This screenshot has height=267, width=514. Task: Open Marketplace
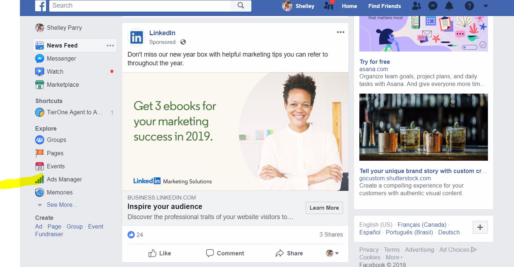click(x=63, y=85)
